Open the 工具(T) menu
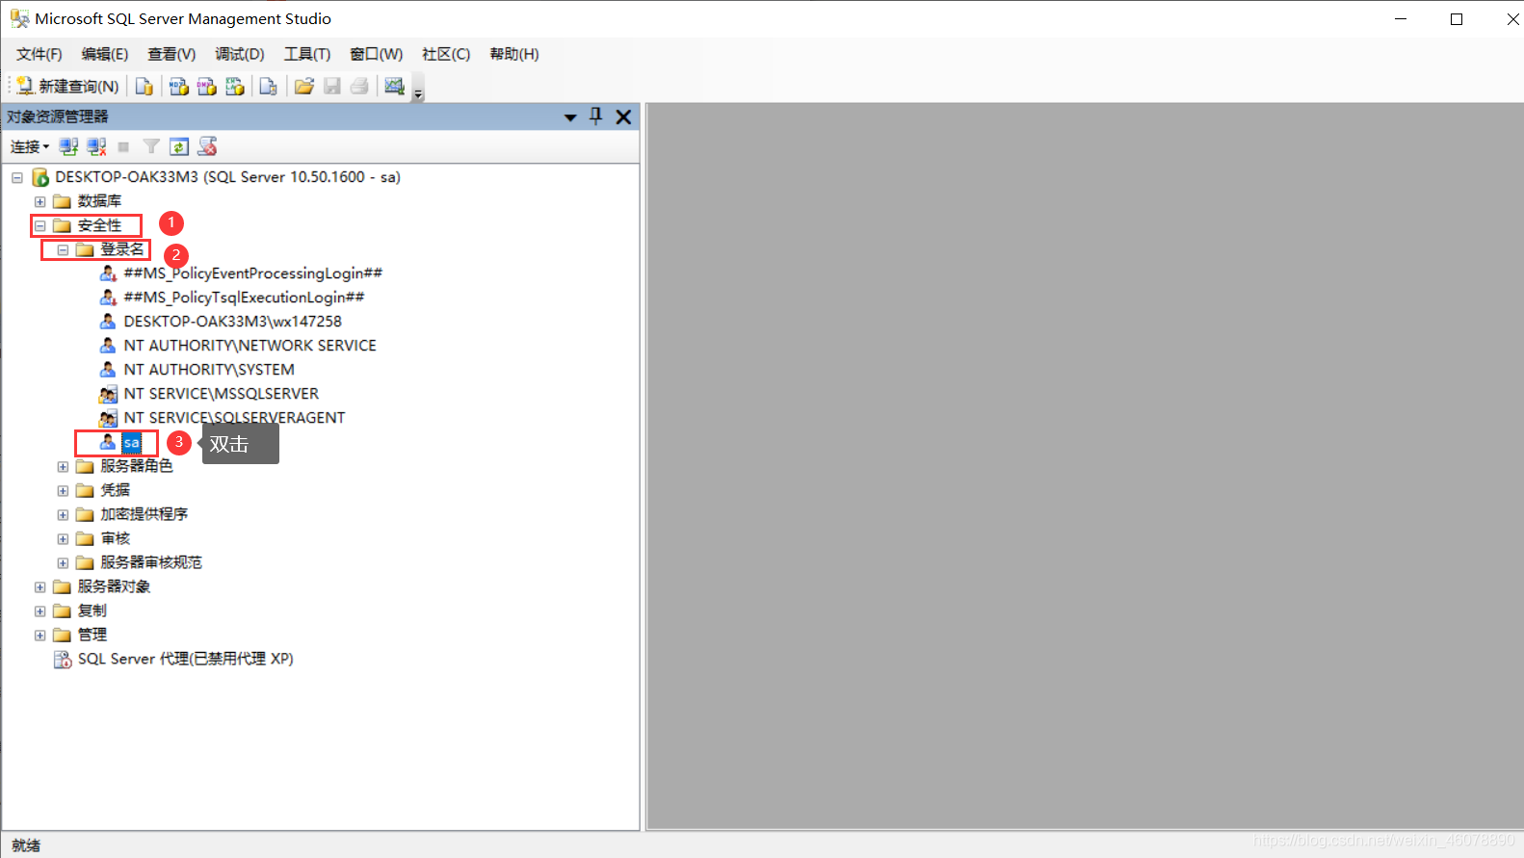Screen dimensions: 1524x858 pyautogui.click(x=307, y=54)
